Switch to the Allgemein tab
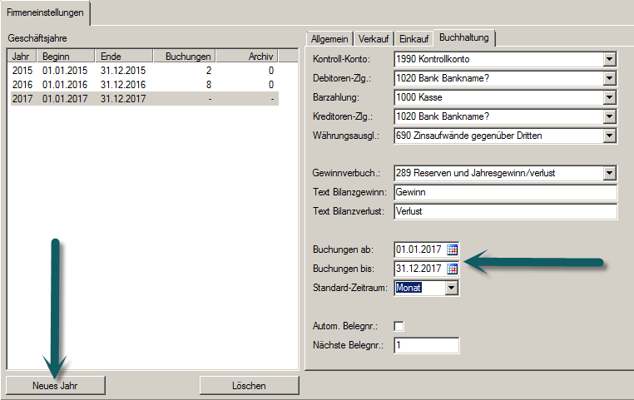This screenshot has width=634, height=400. (x=329, y=39)
